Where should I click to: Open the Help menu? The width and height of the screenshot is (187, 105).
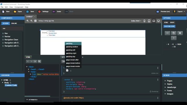point(27,7)
